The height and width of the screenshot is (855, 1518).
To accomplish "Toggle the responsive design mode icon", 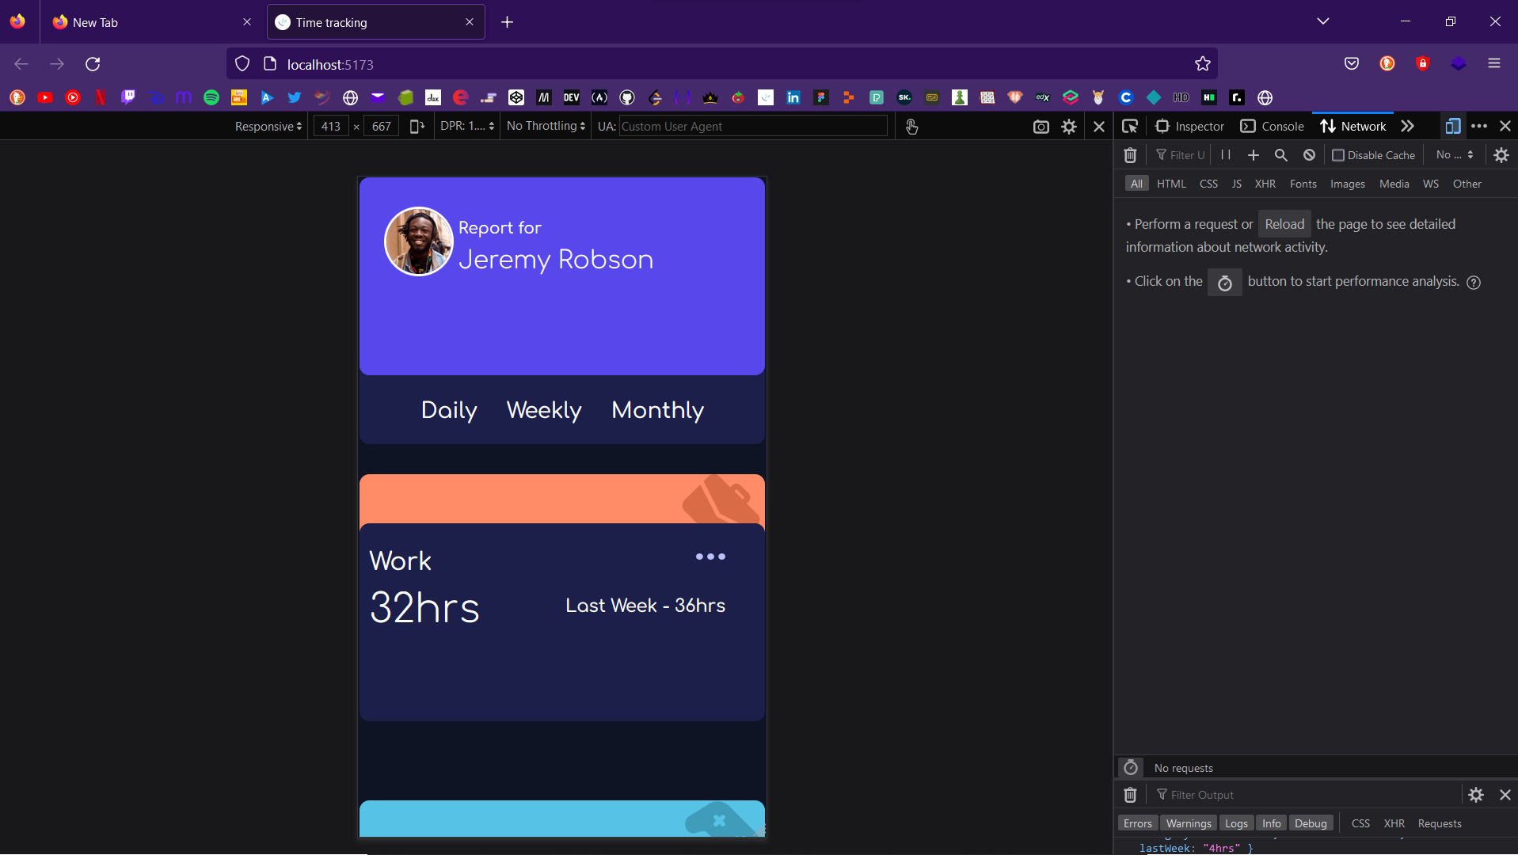I will point(1454,126).
